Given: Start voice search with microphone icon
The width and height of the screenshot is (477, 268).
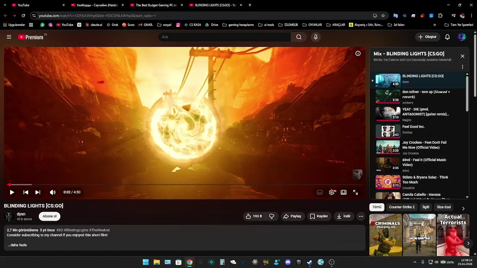Looking at the screenshot, I should 316,37.
